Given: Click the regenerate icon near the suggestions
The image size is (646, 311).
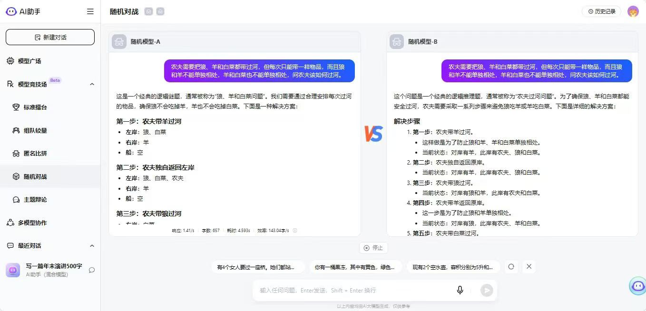Looking at the screenshot, I should [511, 267].
